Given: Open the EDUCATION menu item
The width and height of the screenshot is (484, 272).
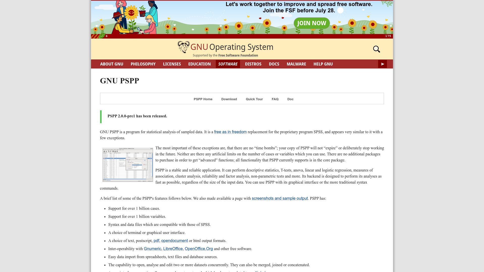Looking at the screenshot, I should coord(199,64).
